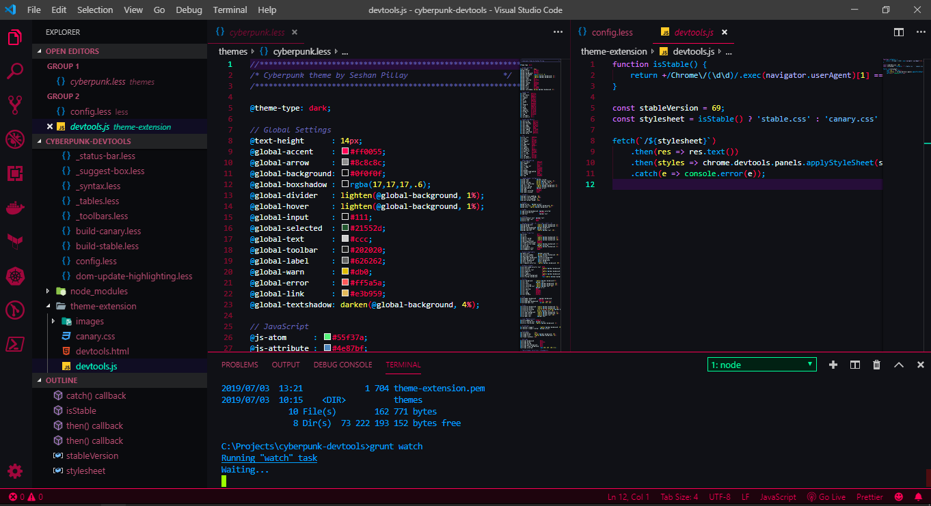
Task: Click the cyberpunk.less minimap
Action: [x=540, y=205]
